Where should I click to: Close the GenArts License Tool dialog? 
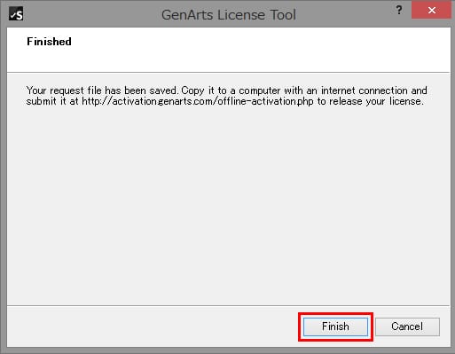point(431,11)
